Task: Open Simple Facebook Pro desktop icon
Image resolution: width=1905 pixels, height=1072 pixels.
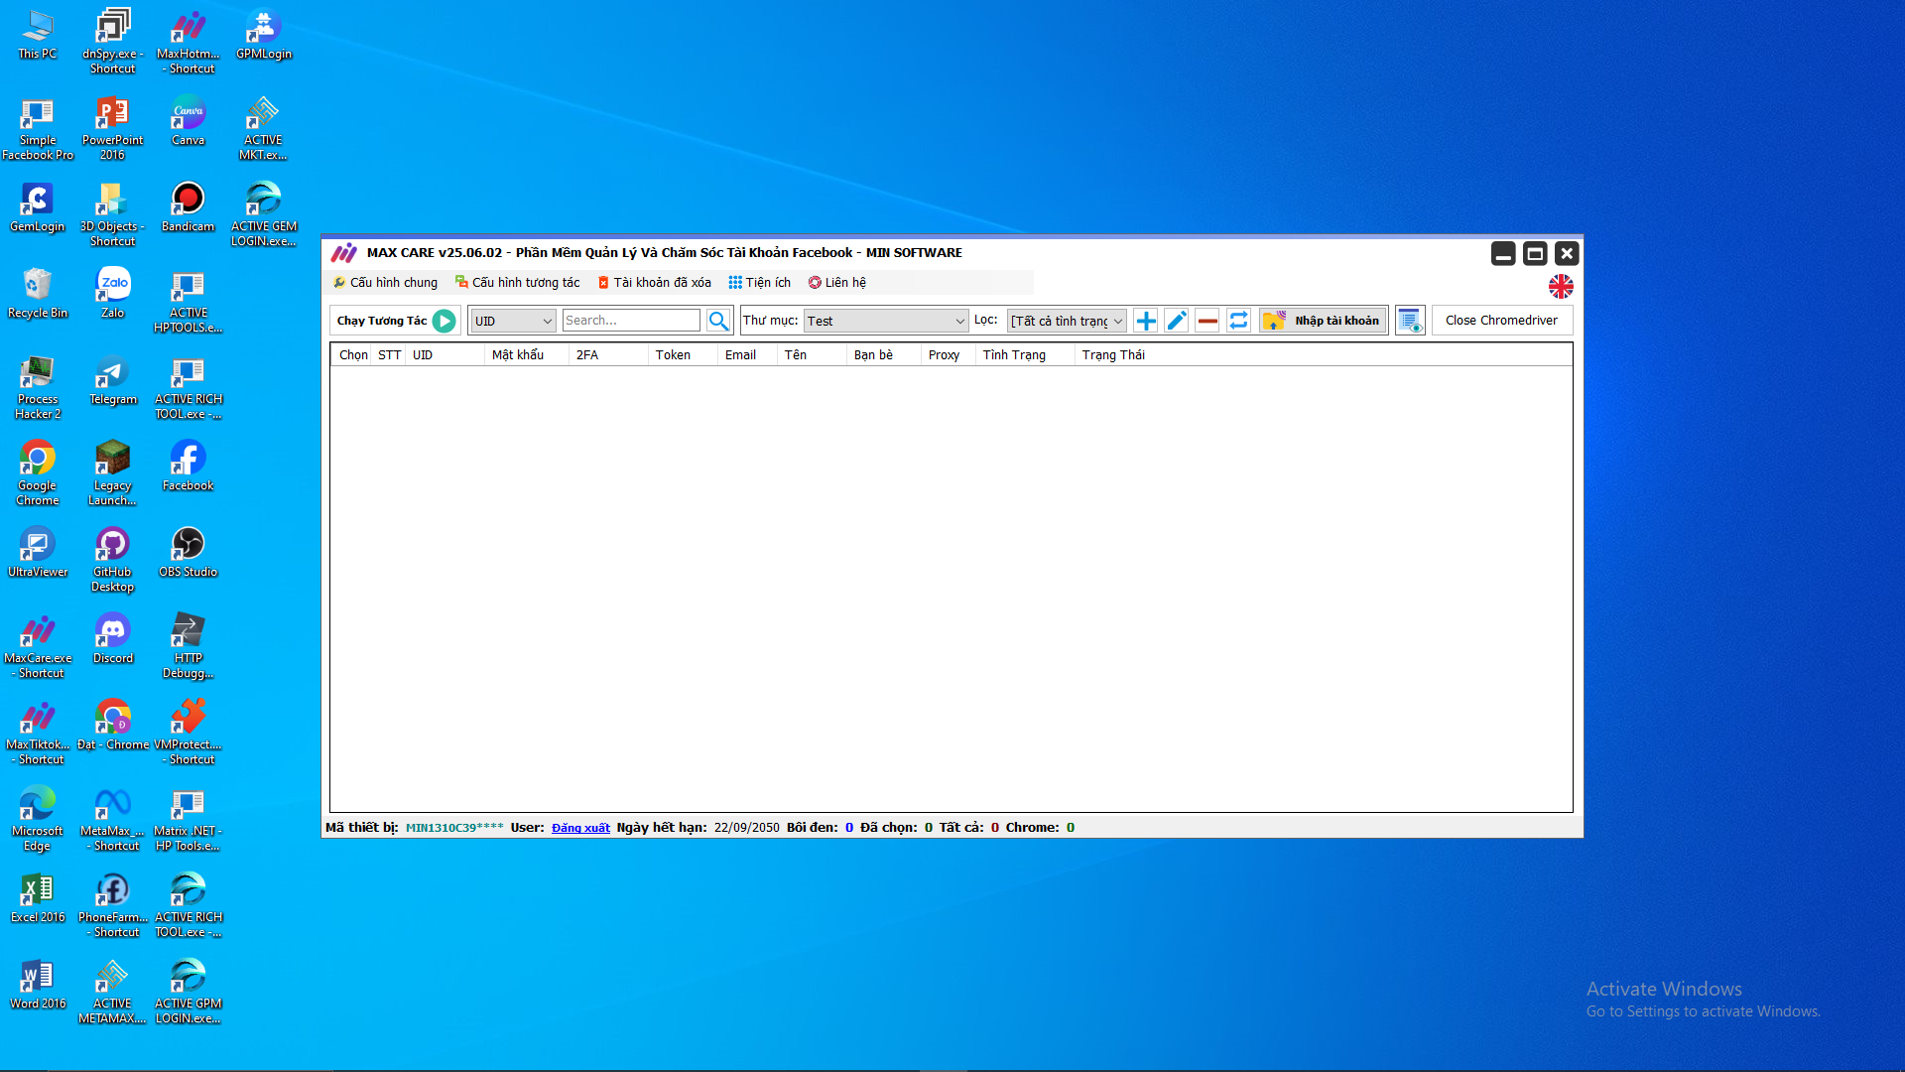Action: tap(38, 129)
